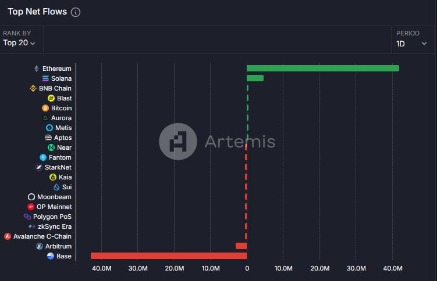437x281 pixels.
Task: Click the Kaia chain icon
Action: coord(53,177)
